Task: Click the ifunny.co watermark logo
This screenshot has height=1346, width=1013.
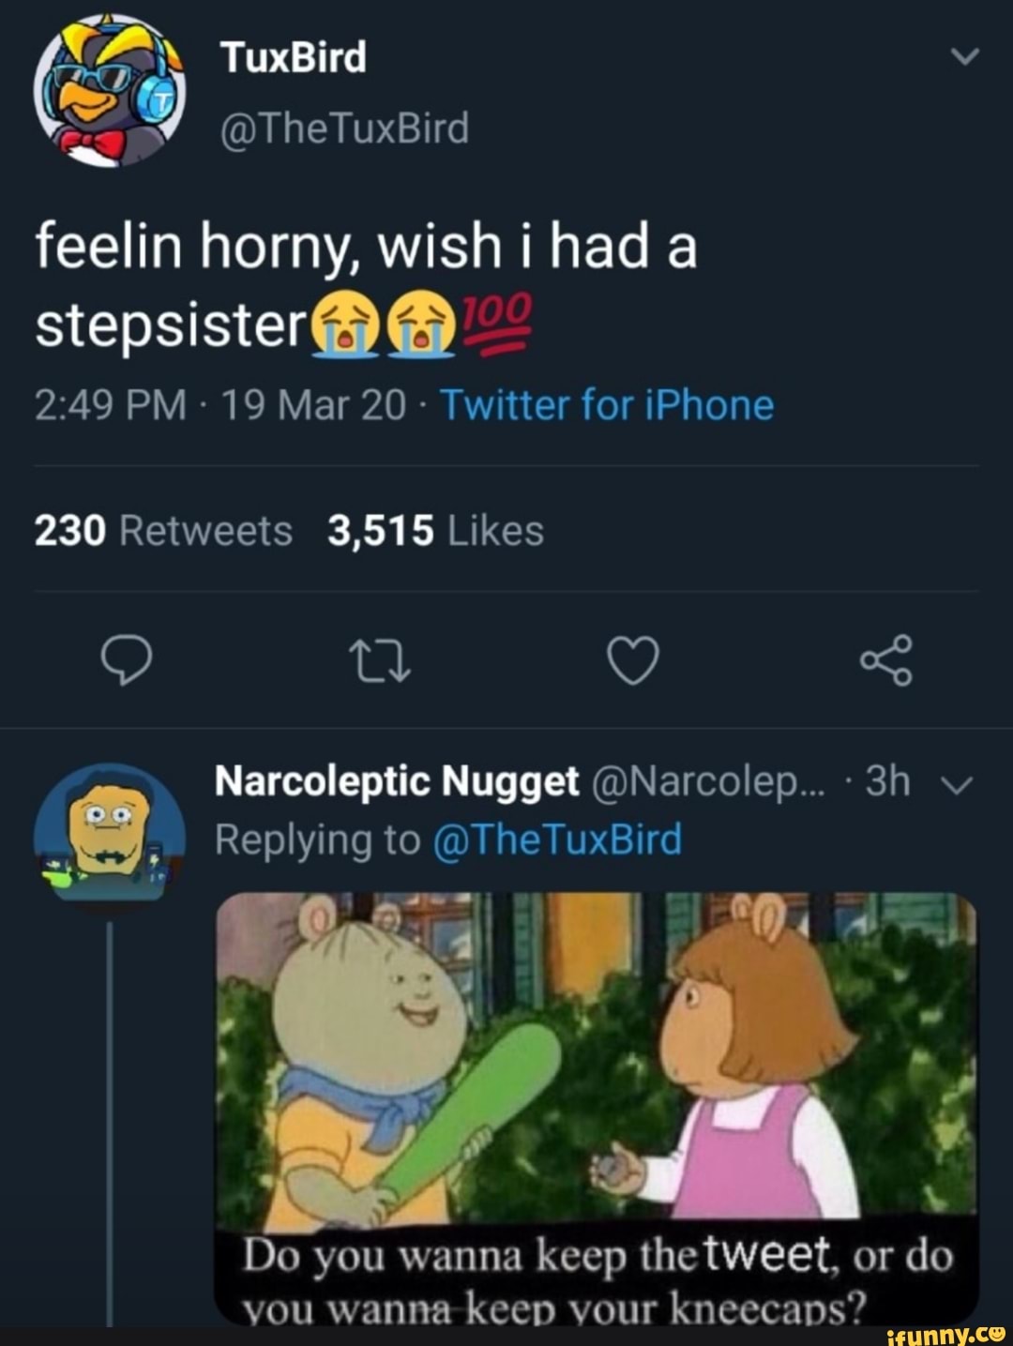Action: 945,1333
